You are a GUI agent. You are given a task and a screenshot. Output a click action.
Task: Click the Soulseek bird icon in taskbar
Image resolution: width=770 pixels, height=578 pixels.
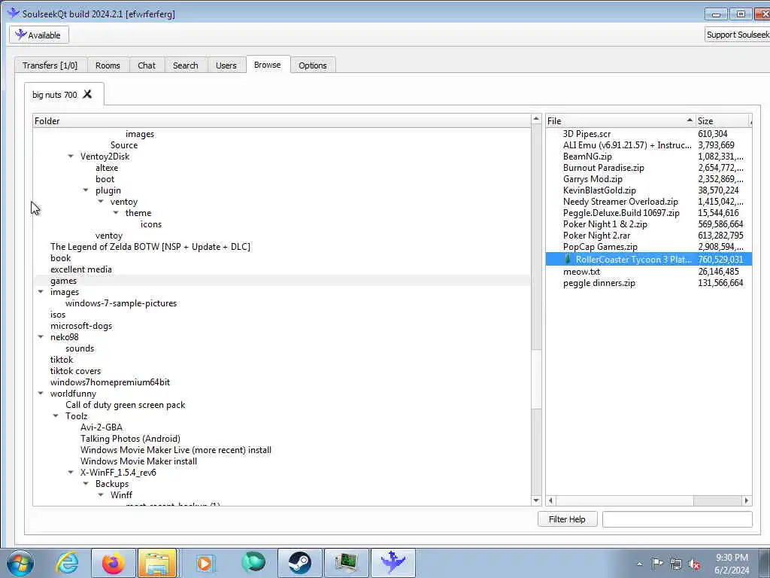(x=393, y=563)
